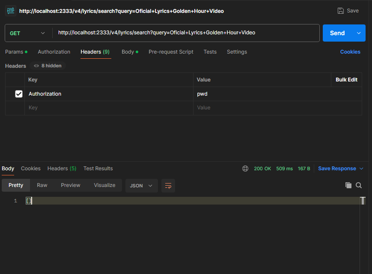The image size is (372, 274).
Task: Go to the Tests tab
Action: pyautogui.click(x=210, y=52)
